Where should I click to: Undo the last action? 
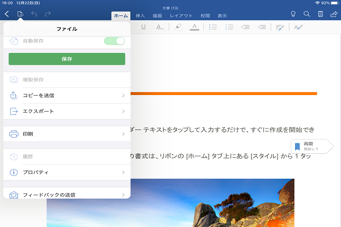(x=34, y=14)
